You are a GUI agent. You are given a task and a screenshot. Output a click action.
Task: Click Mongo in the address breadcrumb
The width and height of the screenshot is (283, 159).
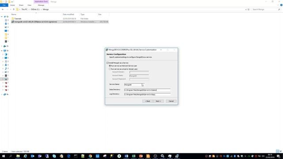pyautogui.click(x=46, y=9)
